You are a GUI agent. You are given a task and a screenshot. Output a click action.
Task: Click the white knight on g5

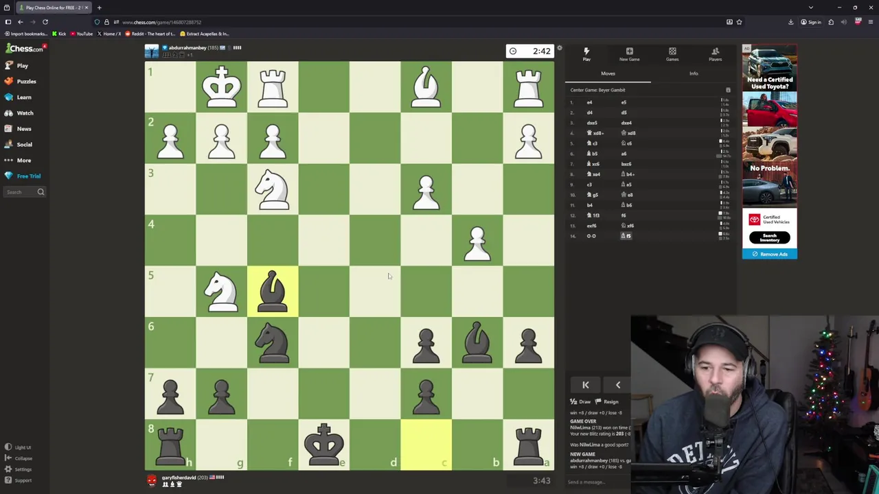point(221,292)
